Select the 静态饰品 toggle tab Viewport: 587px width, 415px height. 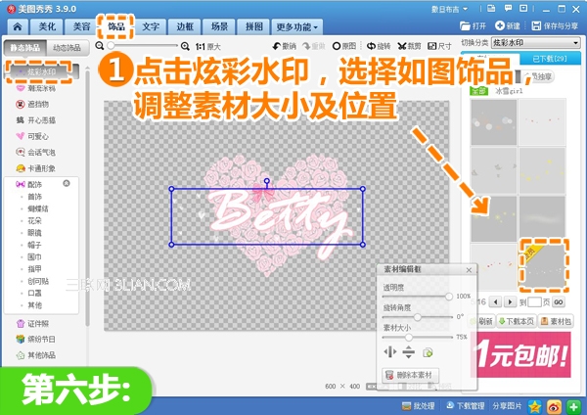point(24,48)
